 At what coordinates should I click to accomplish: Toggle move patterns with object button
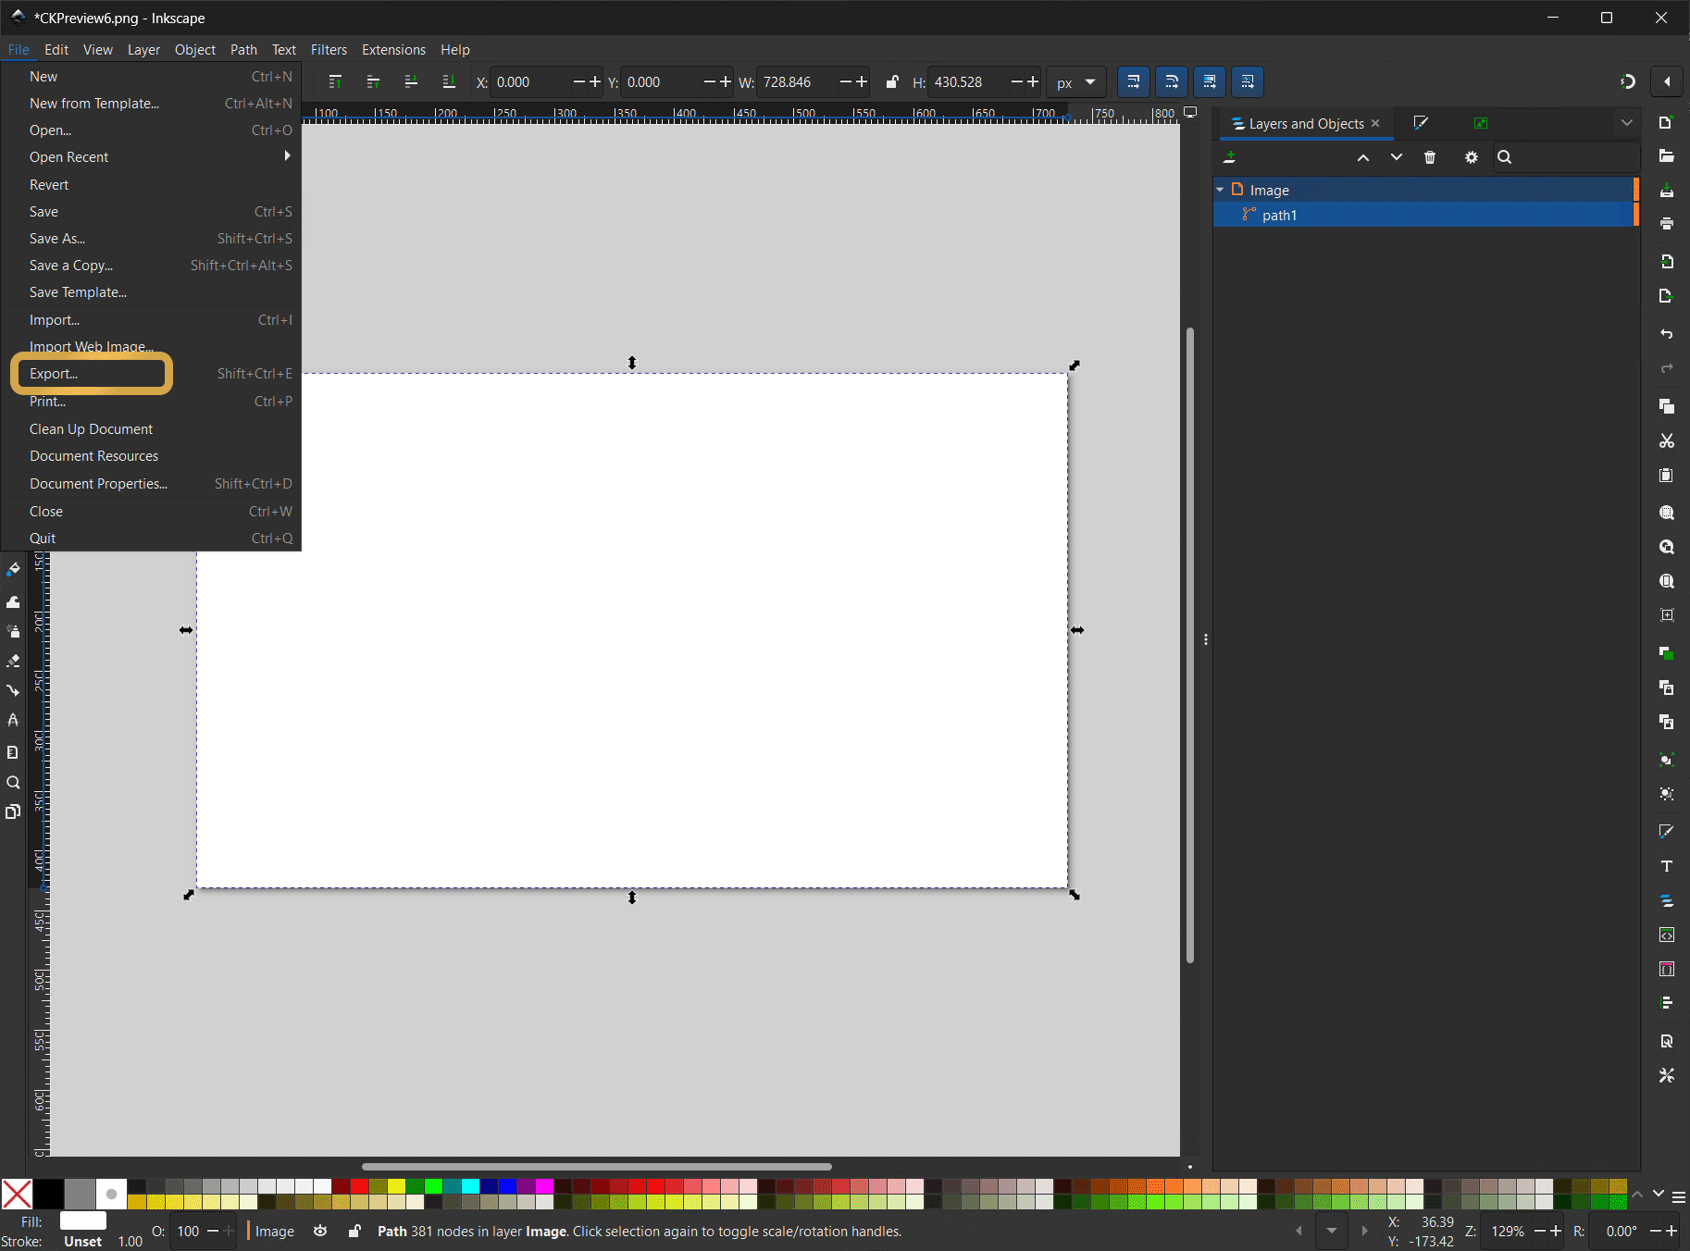(1248, 82)
